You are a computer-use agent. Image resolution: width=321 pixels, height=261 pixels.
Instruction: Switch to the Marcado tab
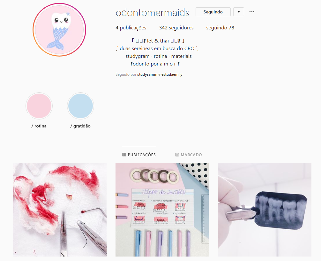coord(188,155)
